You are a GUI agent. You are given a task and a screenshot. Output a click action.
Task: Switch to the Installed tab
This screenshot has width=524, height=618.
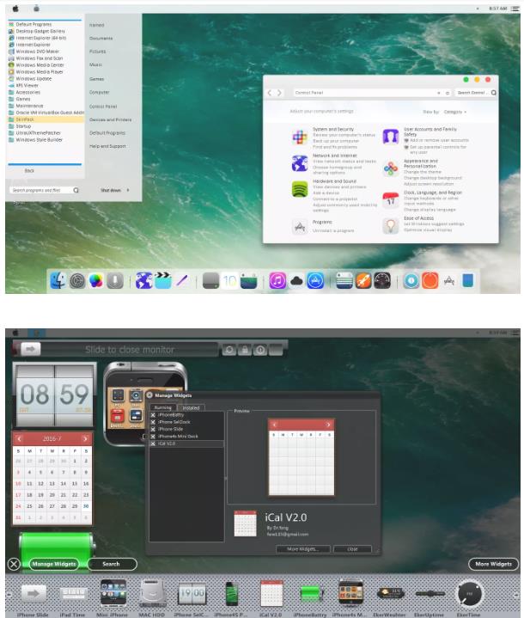[x=190, y=407]
